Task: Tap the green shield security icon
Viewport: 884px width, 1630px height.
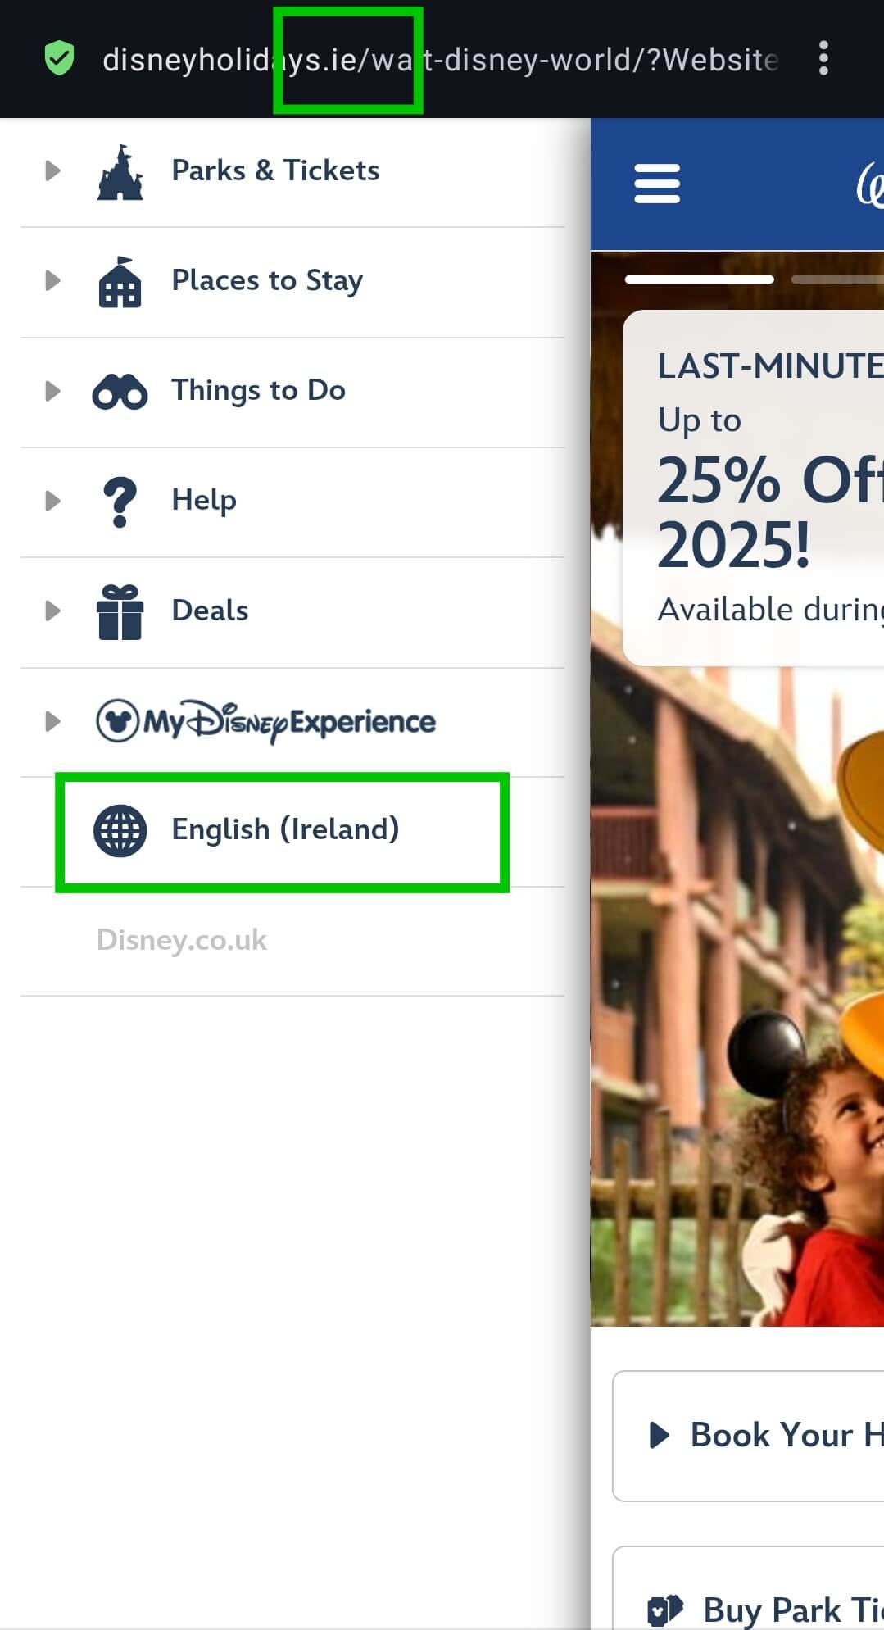Action: (59, 59)
